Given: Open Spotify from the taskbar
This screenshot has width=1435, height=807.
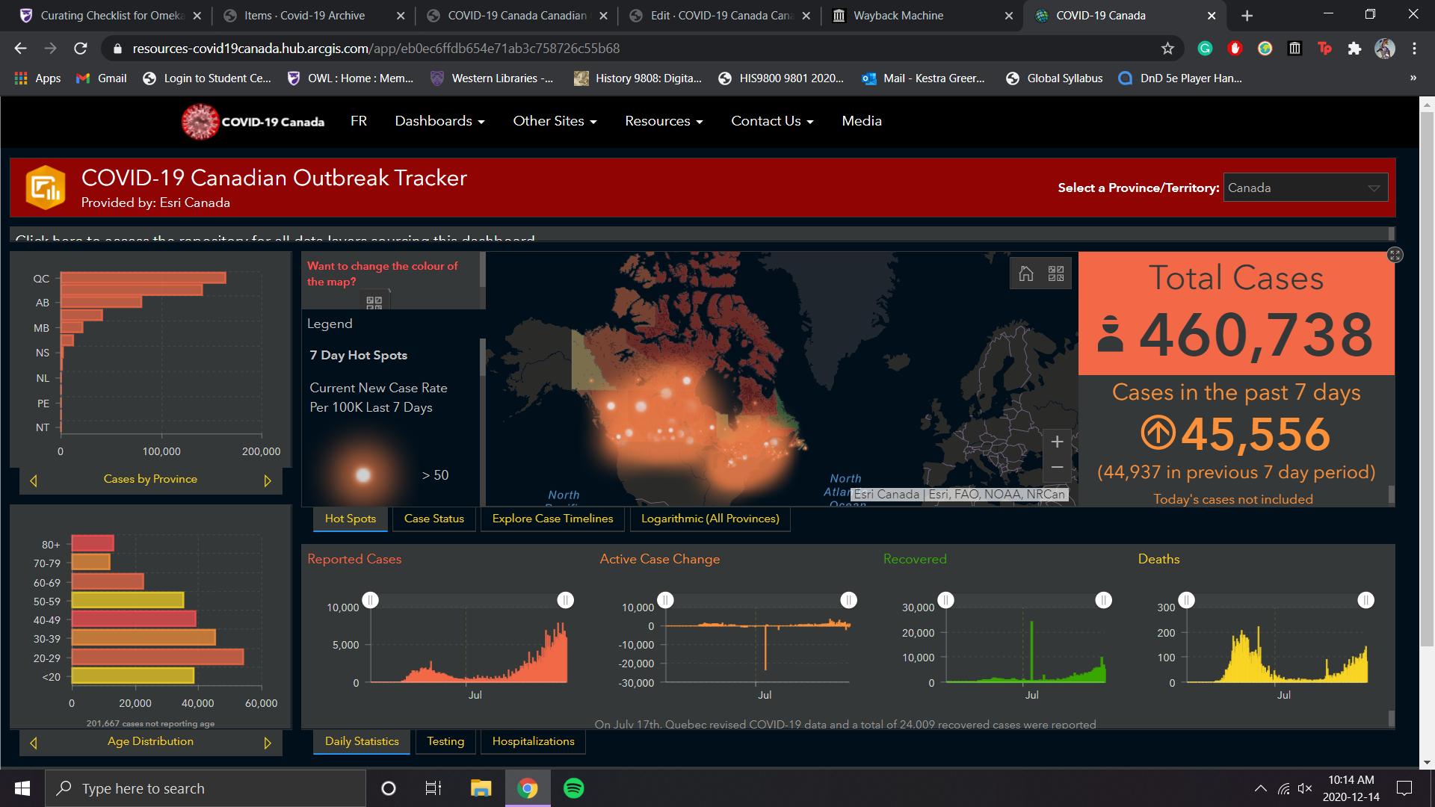Looking at the screenshot, I should click(x=573, y=788).
